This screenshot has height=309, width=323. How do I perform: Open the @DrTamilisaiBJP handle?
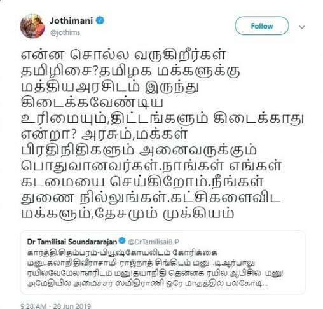click(x=154, y=242)
